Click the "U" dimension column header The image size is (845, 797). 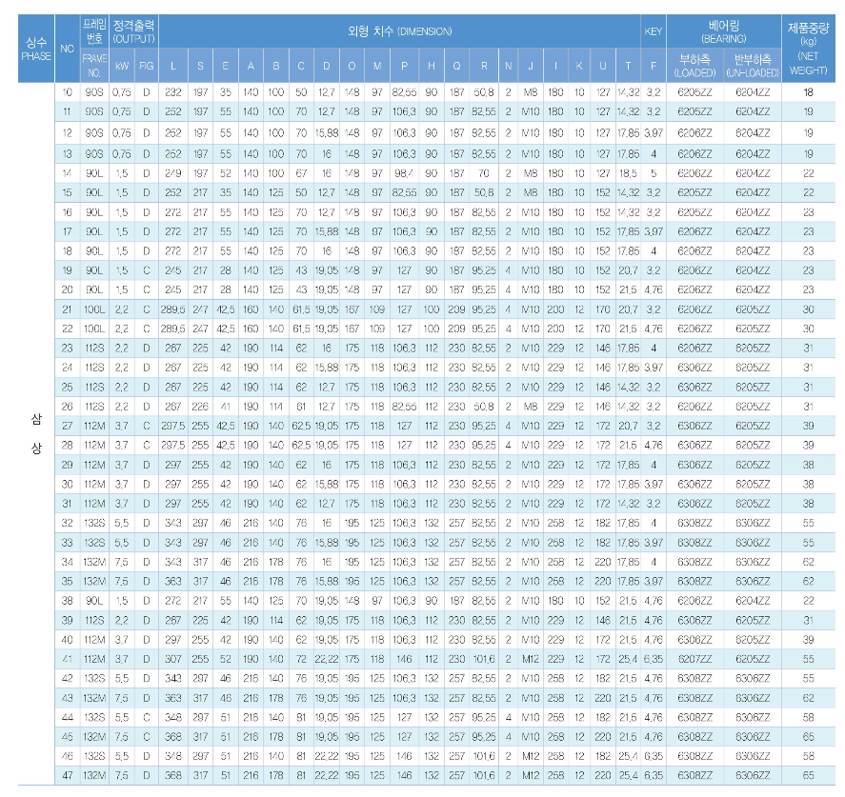(x=602, y=65)
